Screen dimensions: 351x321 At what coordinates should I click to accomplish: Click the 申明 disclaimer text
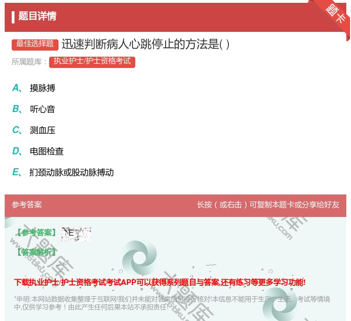click(172, 303)
